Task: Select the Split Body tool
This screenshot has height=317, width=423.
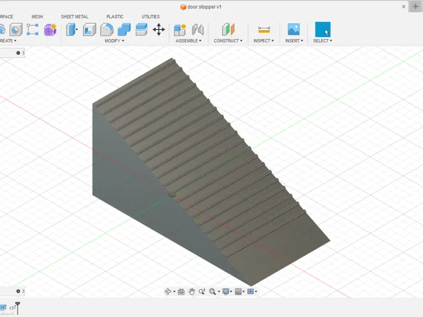Action: click(141, 30)
